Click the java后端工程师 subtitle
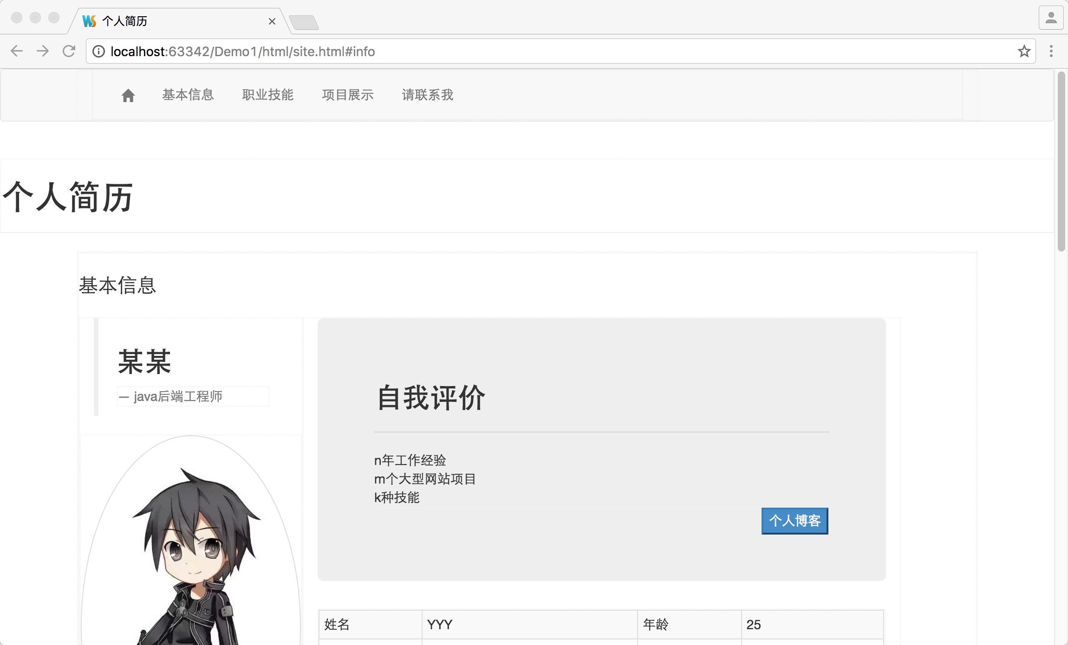Viewport: 1068px width, 645px height. point(170,396)
